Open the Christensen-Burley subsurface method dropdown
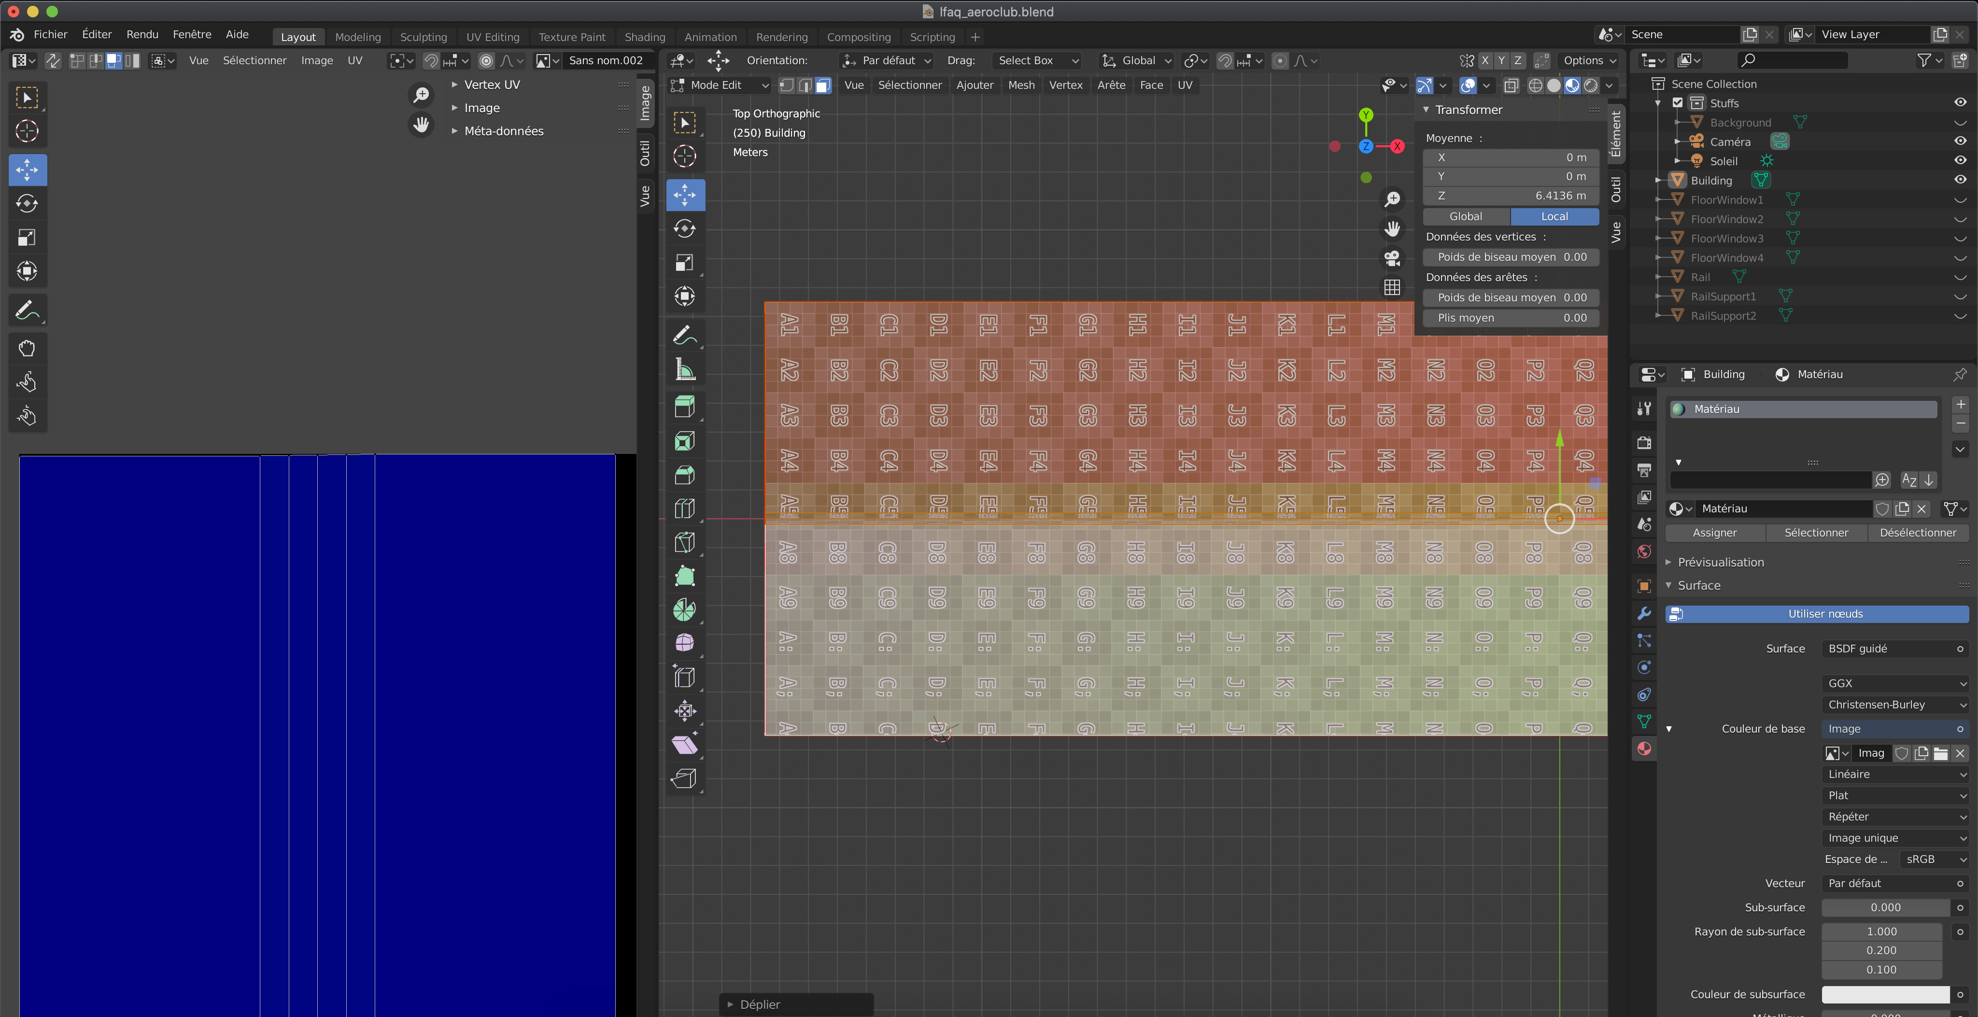1978x1017 pixels. [1895, 705]
